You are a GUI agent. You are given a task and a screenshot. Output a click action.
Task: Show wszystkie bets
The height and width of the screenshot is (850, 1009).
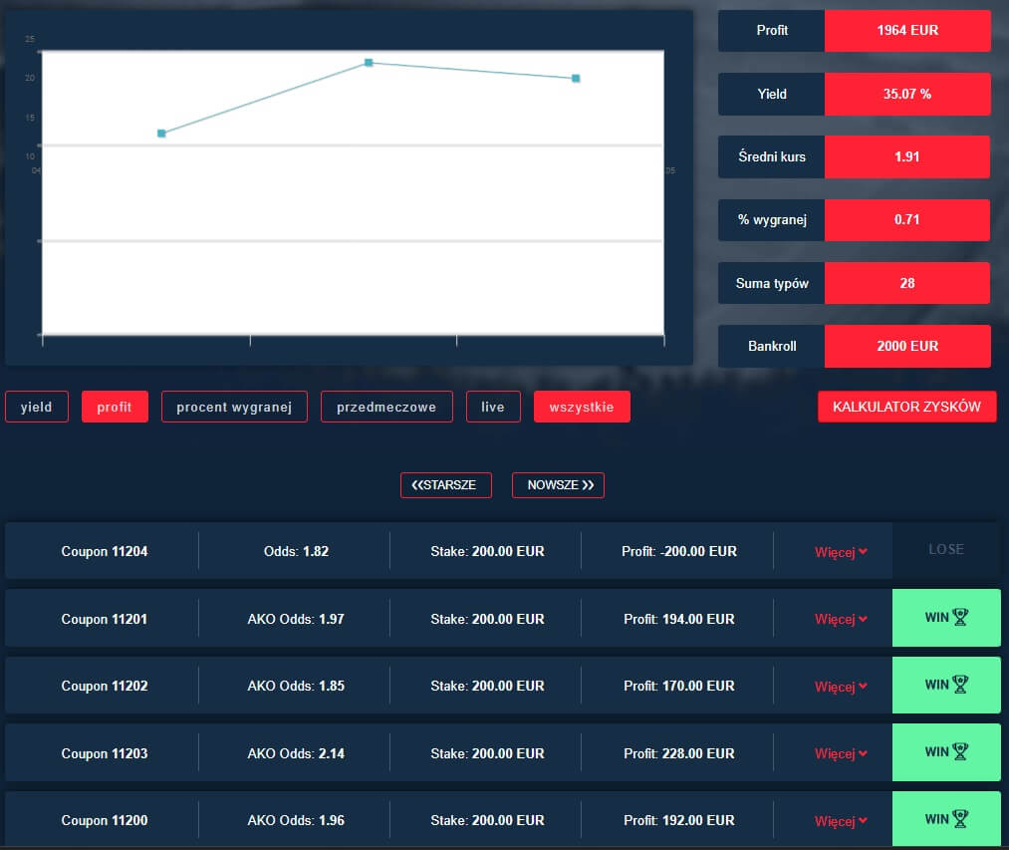(x=582, y=407)
